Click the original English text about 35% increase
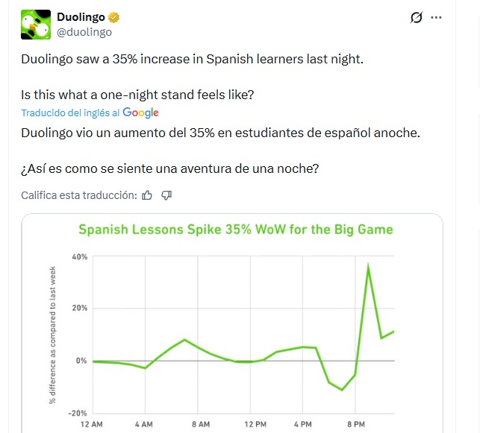This screenshot has width=480, height=433. (191, 58)
